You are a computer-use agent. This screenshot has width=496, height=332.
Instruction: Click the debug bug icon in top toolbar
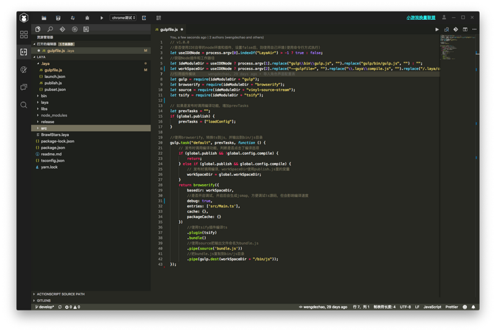tap(87, 18)
